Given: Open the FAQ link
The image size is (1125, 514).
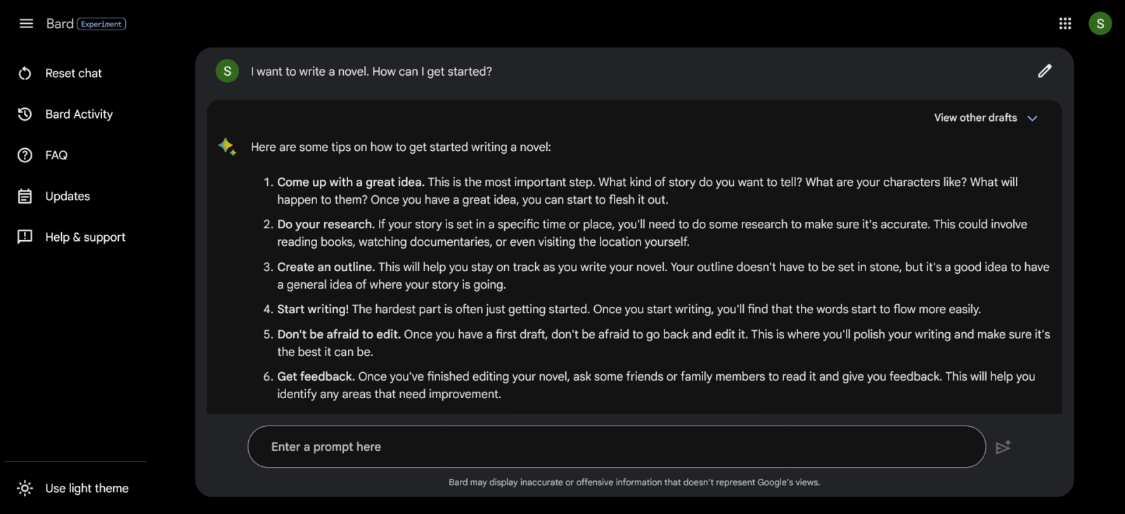Looking at the screenshot, I should (56, 155).
